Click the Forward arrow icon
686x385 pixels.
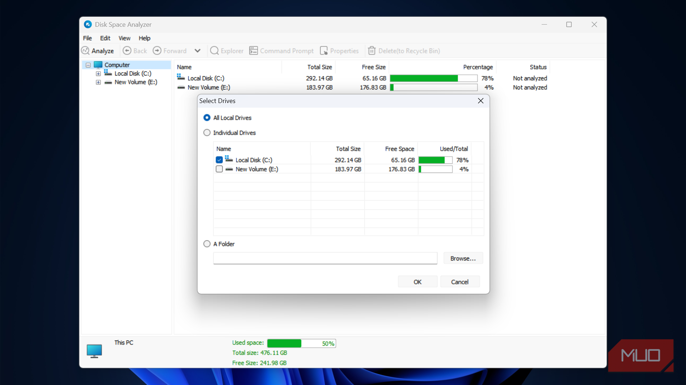click(157, 51)
